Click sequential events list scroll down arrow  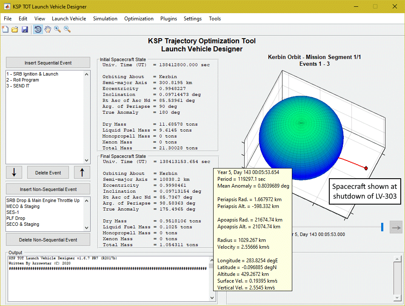pyautogui.click(x=86, y=160)
